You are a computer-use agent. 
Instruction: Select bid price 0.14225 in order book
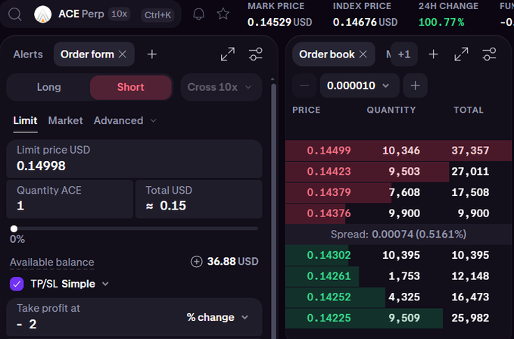(x=329, y=318)
